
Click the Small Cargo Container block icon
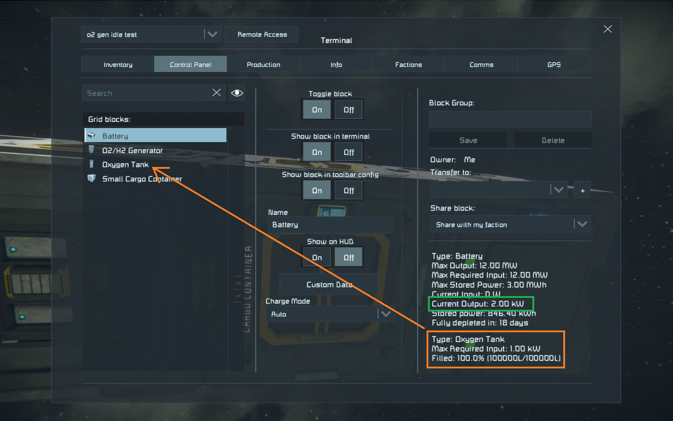click(x=91, y=178)
